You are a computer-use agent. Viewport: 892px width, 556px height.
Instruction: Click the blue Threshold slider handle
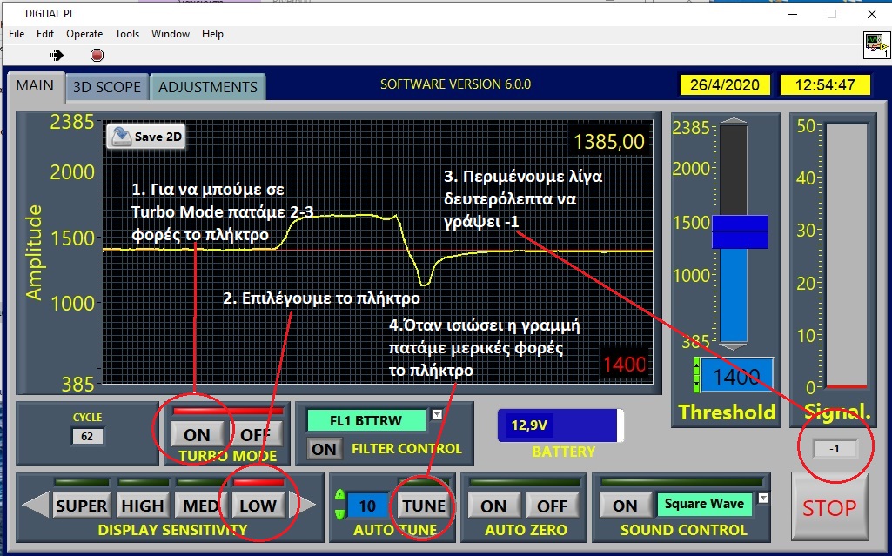(739, 231)
